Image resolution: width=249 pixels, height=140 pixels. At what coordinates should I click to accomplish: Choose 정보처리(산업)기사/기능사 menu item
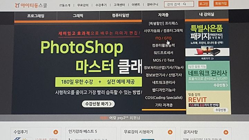click(164, 68)
